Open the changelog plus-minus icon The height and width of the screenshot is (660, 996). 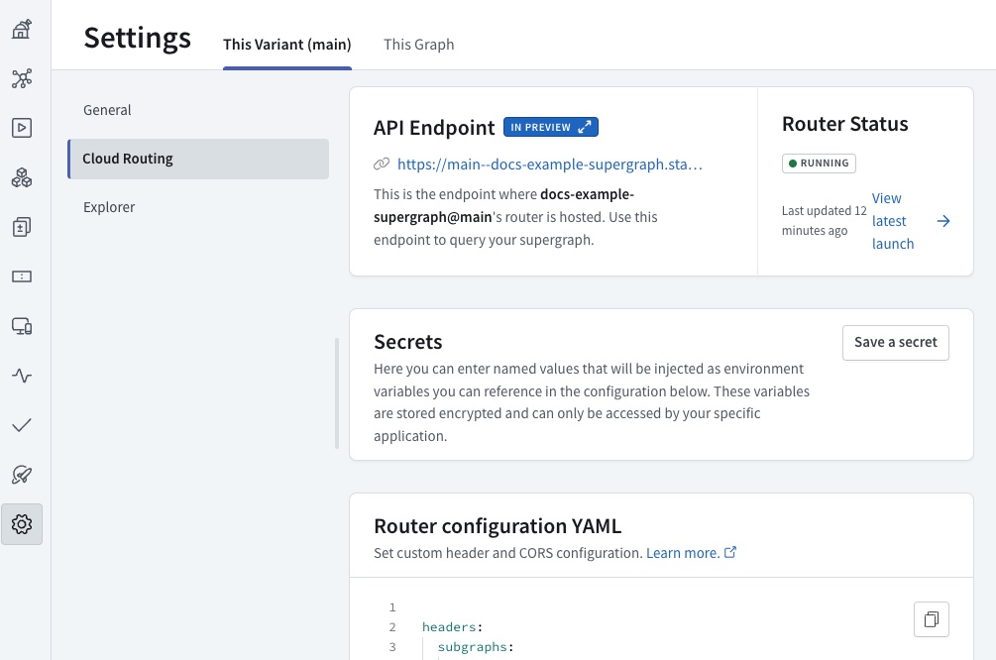[x=22, y=227]
